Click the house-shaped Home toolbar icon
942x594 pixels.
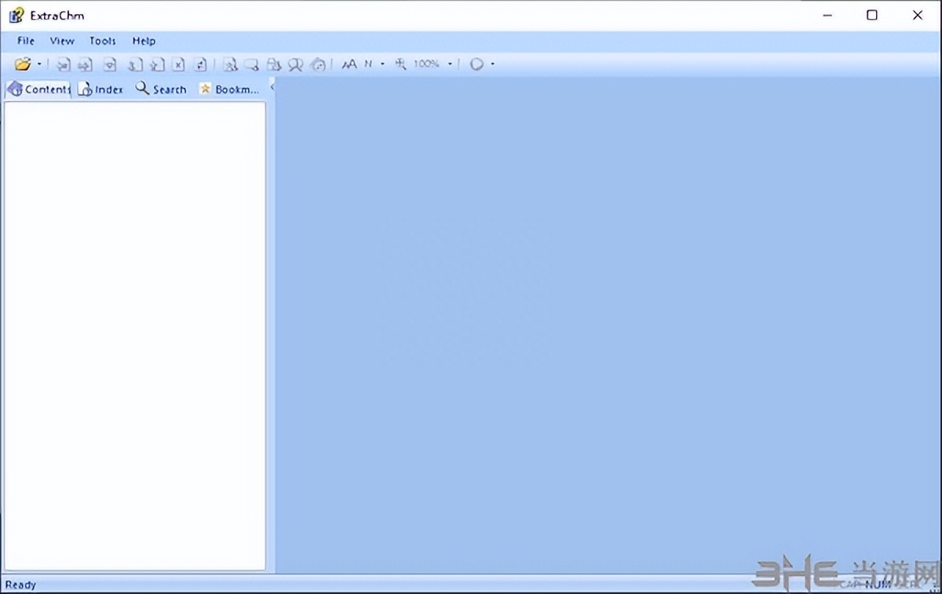(318, 64)
